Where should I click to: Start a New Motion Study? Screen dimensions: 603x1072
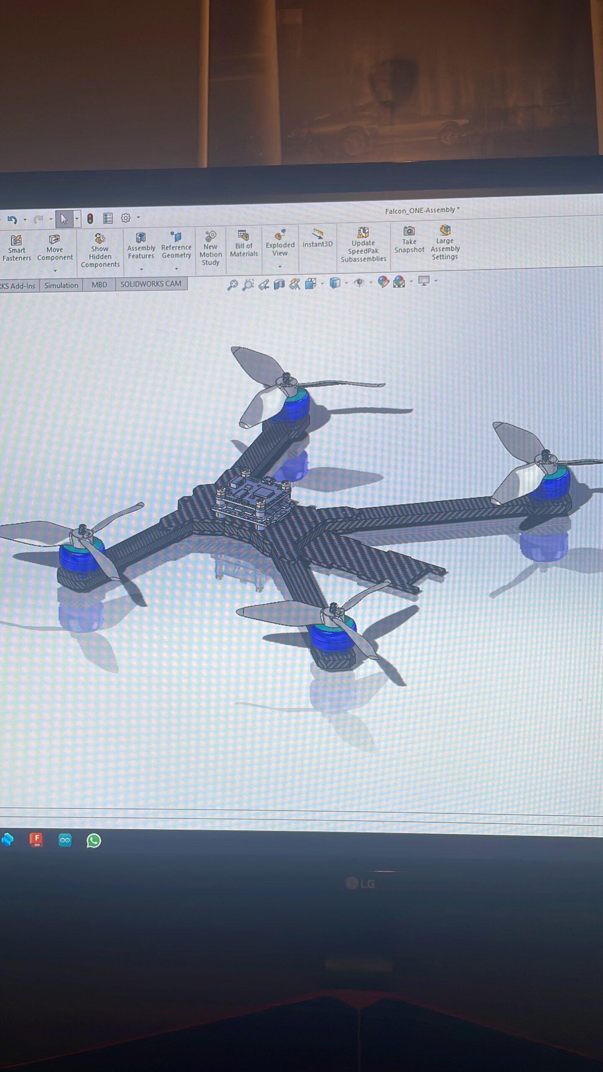click(x=210, y=248)
